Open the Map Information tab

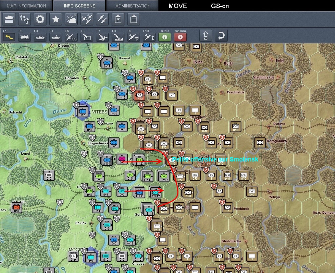click(26, 6)
